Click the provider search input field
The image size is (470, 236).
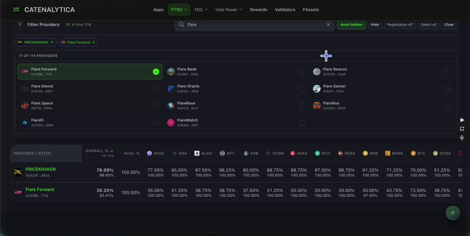pyautogui.click(x=254, y=25)
